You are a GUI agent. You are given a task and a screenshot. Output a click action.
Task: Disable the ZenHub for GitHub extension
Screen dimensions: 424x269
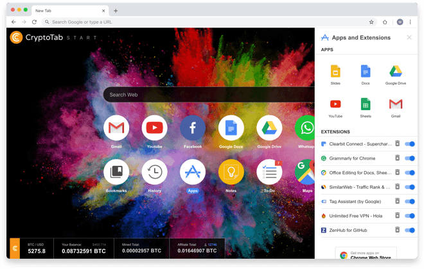(x=409, y=230)
